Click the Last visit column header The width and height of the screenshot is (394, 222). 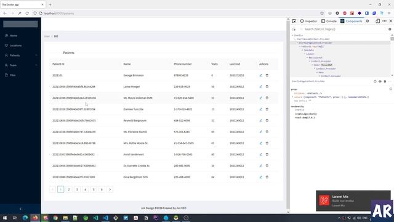[x=235, y=64]
